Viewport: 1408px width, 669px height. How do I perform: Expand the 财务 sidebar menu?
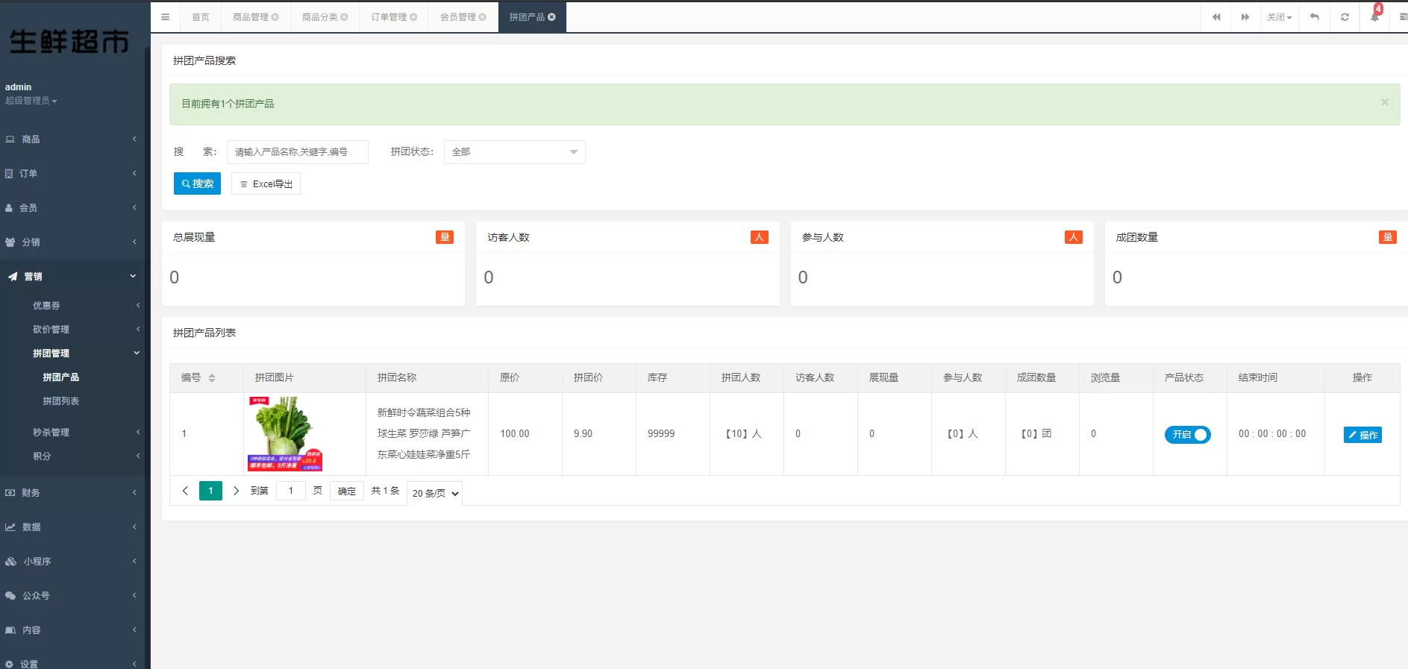point(71,492)
